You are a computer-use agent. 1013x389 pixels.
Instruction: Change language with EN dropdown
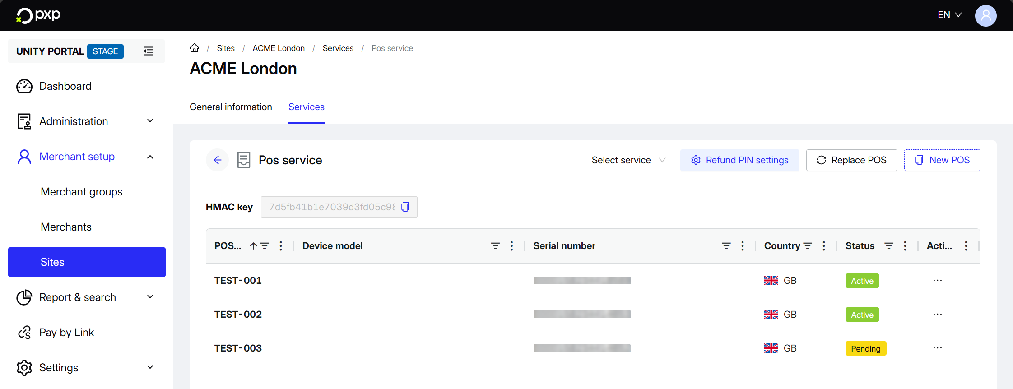point(949,15)
